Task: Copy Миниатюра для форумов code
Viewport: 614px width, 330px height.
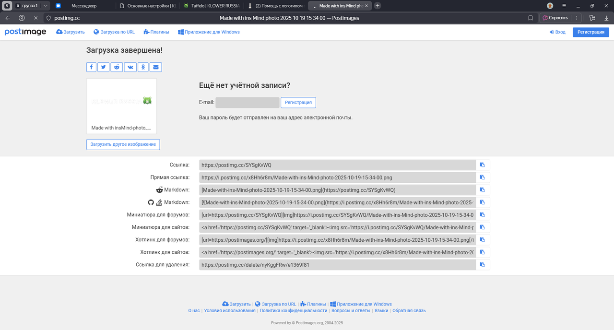Action: 483,215
